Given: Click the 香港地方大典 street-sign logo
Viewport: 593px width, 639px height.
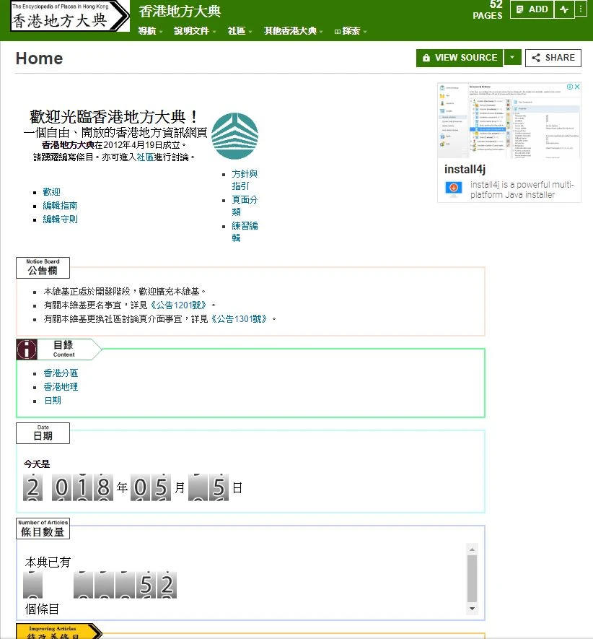Looking at the screenshot, I should pos(70,16).
